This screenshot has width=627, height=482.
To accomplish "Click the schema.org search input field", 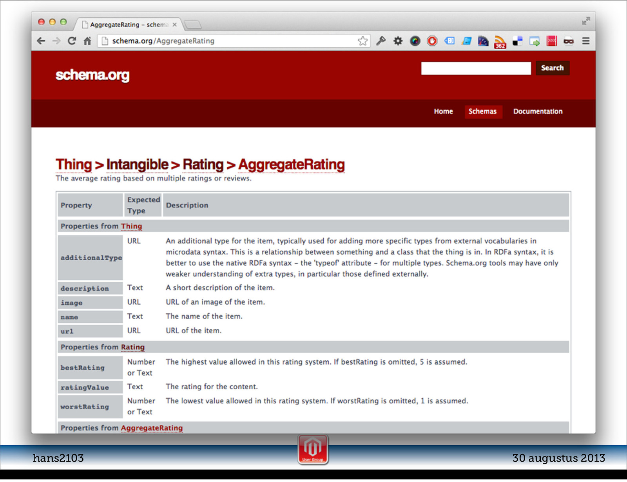I will click(476, 68).
